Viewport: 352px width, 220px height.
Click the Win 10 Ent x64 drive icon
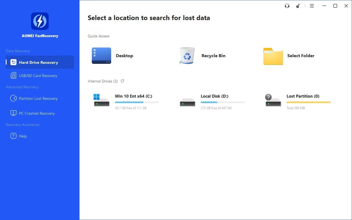tap(101, 100)
